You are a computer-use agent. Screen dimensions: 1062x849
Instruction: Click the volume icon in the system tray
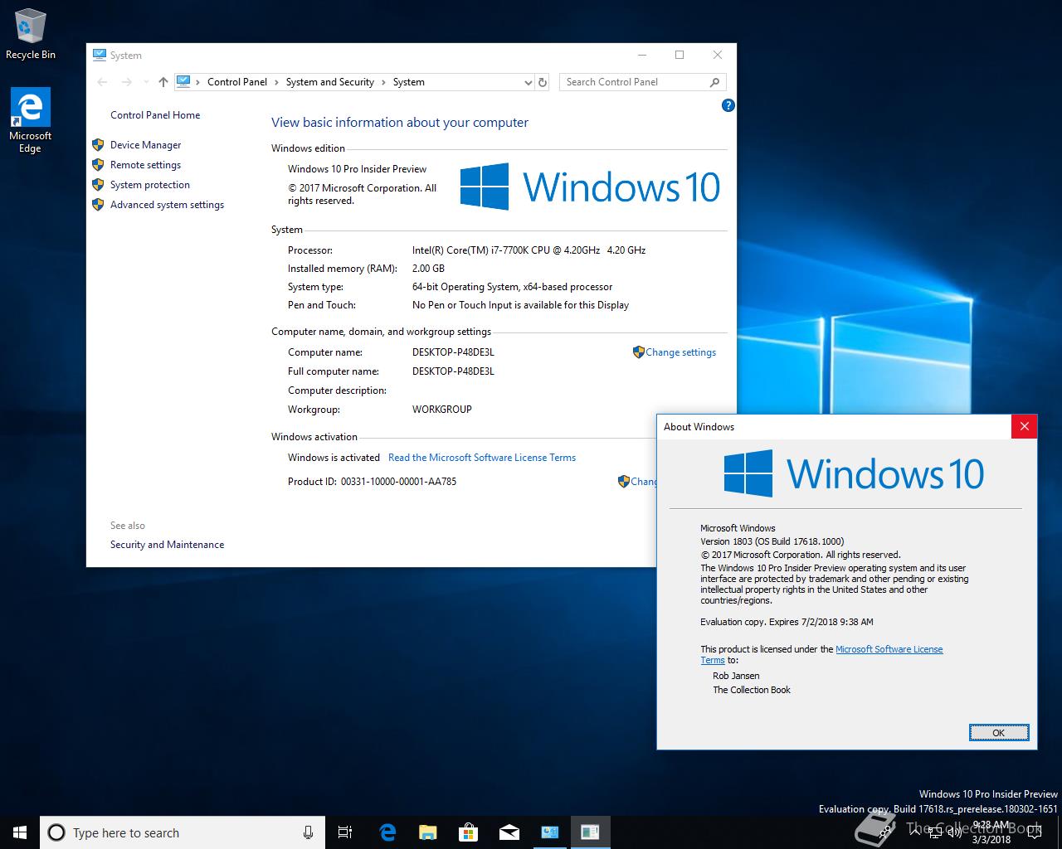[x=955, y=832]
